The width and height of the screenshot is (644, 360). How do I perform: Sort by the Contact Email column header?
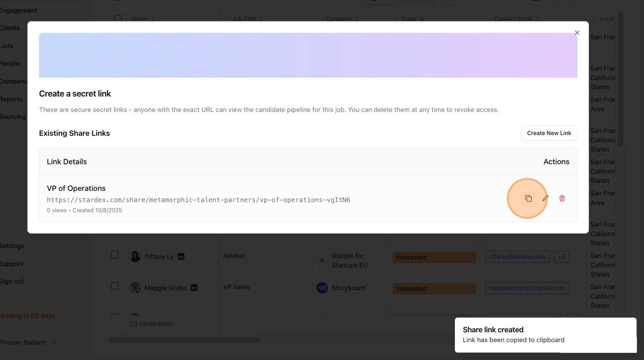(x=517, y=18)
